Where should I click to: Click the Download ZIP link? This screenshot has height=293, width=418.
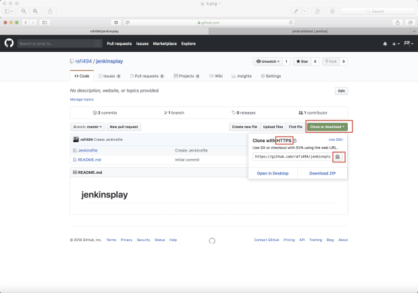tap(322, 173)
